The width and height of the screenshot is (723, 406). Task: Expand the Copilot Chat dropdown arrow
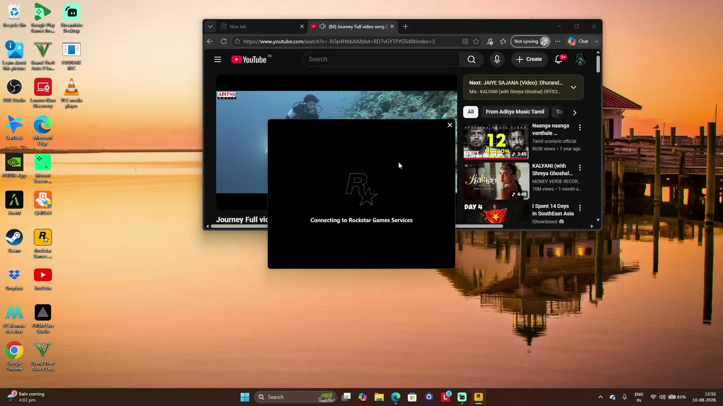(596, 41)
